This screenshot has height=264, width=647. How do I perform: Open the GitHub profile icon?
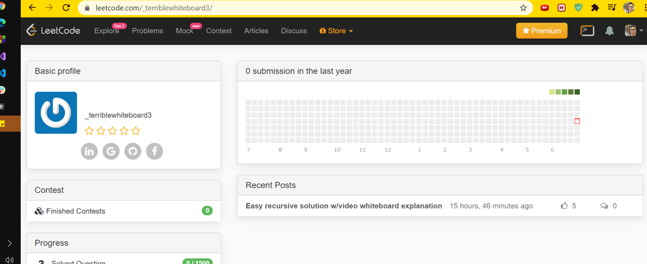coord(133,151)
